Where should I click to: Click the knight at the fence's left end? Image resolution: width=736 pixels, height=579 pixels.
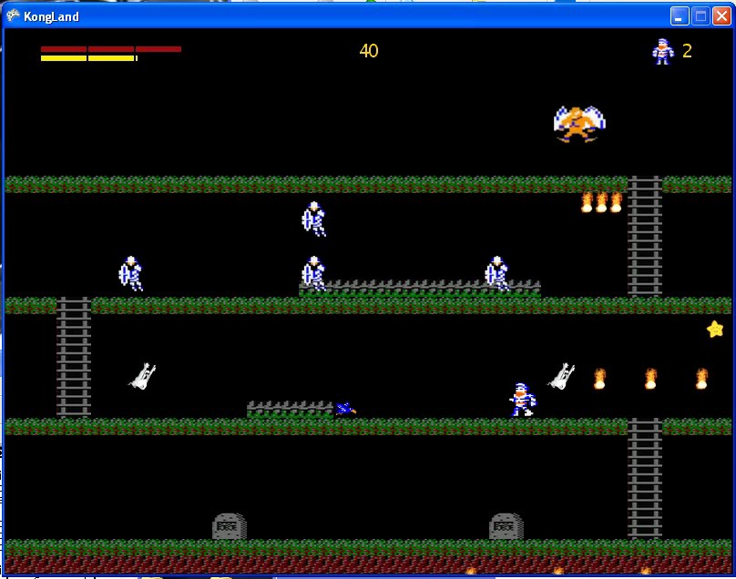tap(313, 273)
